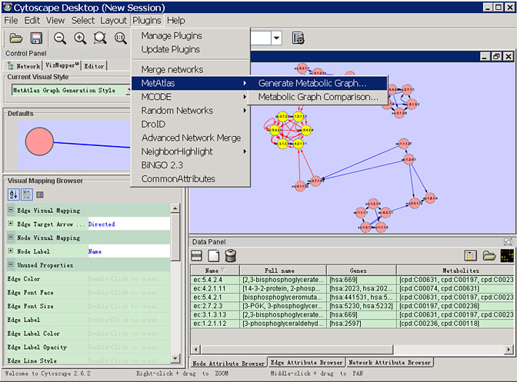Click the Save session floppy icon
Viewport: 517px width, 382px height.
click(x=35, y=38)
